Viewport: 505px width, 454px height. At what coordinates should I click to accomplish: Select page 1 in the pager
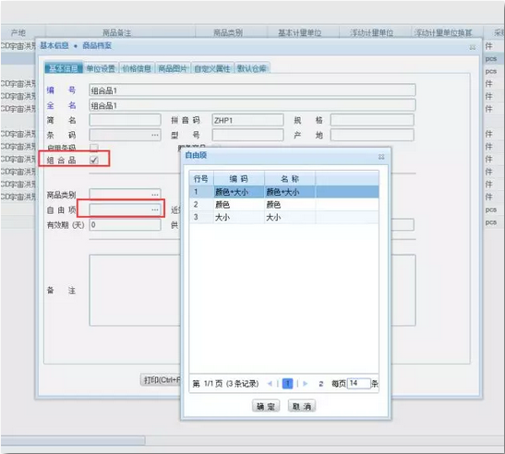(288, 384)
